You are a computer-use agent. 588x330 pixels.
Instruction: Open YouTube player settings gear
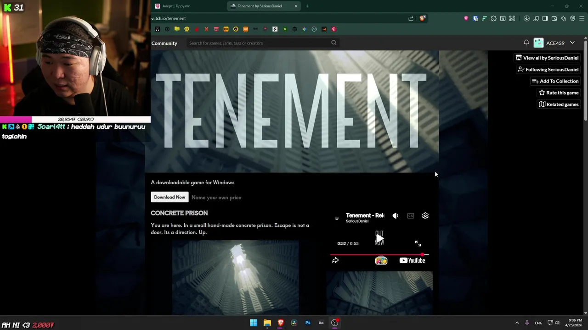425,215
